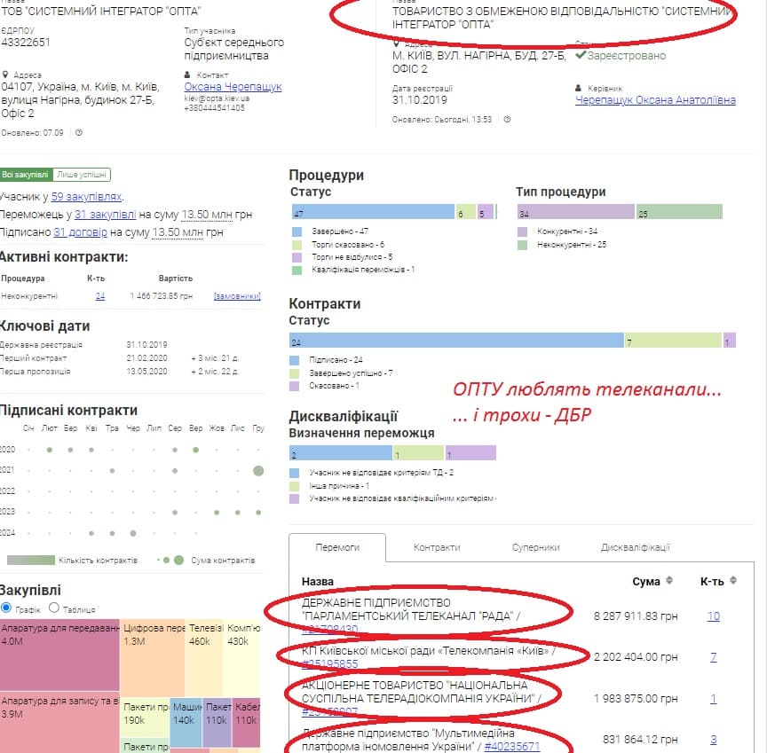The width and height of the screenshot is (767, 753).
Task: Click the help icon beside Оновлено Сьогодні 13:53
Action: tap(507, 120)
